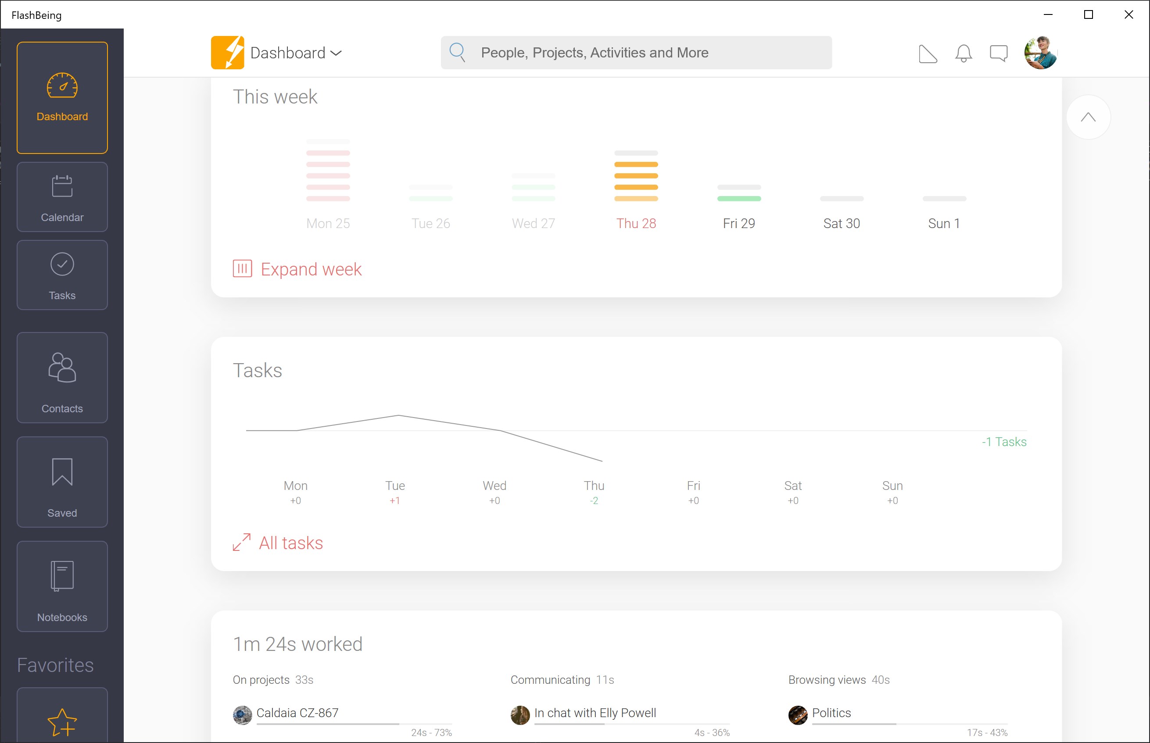1150x743 pixels.
Task: Click the add favorite star icon
Action: (62, 722)
